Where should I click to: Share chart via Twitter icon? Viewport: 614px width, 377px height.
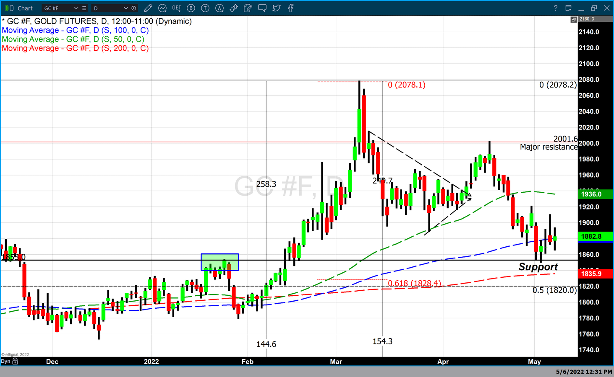[277, 8]
